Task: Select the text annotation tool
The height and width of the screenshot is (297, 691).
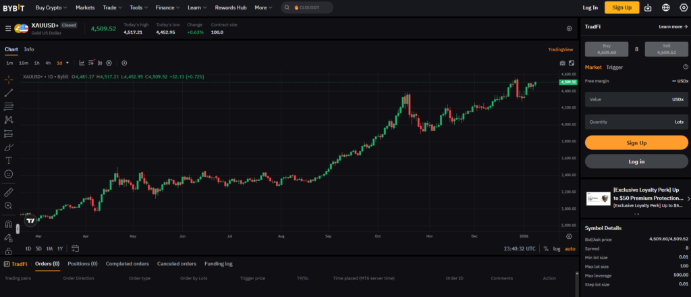Action: pyautogui.click(x=9, y=161)
